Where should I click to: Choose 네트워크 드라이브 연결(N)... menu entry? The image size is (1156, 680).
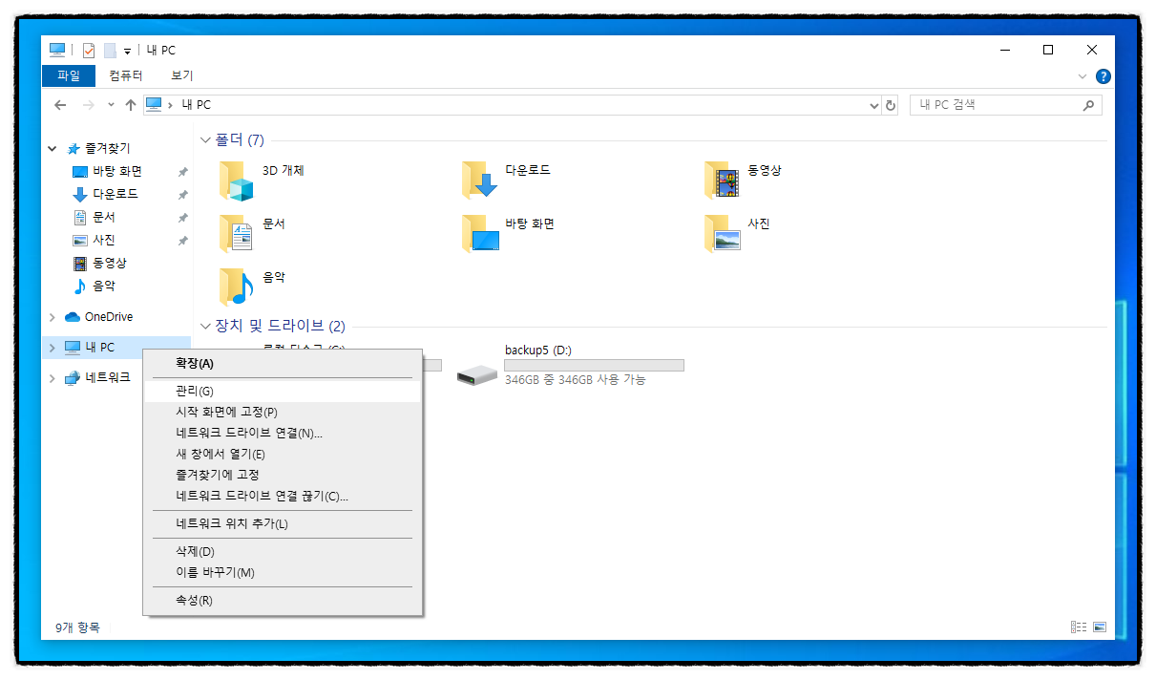(x=283, y=433)
